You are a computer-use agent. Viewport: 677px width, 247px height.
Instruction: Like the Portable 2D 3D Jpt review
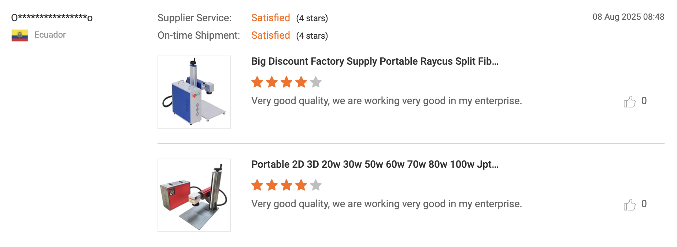pos(629,204)
